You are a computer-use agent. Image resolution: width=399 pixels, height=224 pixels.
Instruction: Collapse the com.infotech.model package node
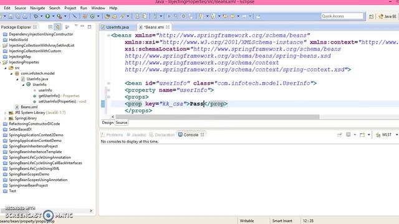pos(11,73)
